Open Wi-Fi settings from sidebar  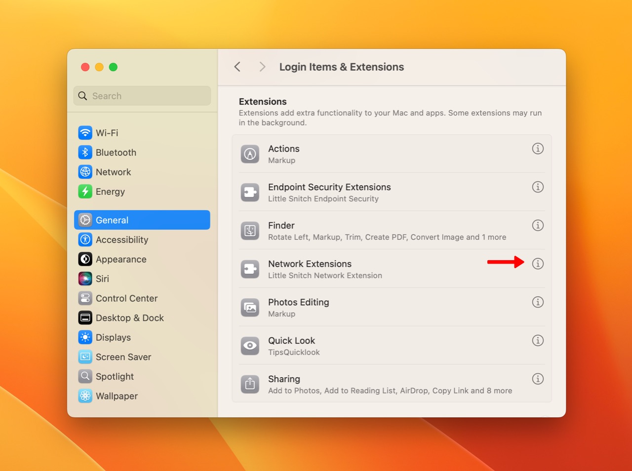click(x=106, y=133)
